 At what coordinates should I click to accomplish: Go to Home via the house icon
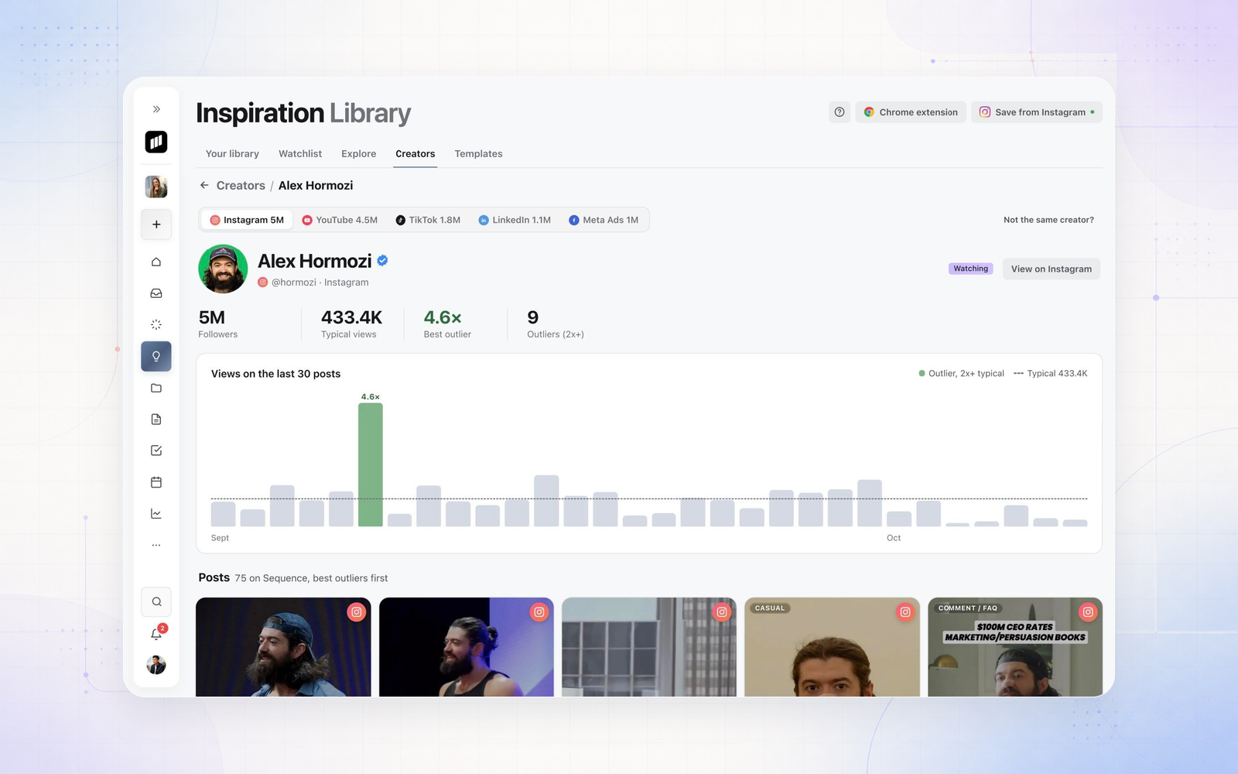point(156,262)
